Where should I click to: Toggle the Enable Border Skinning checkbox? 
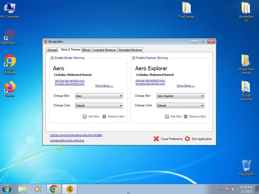tap(52, 58)
